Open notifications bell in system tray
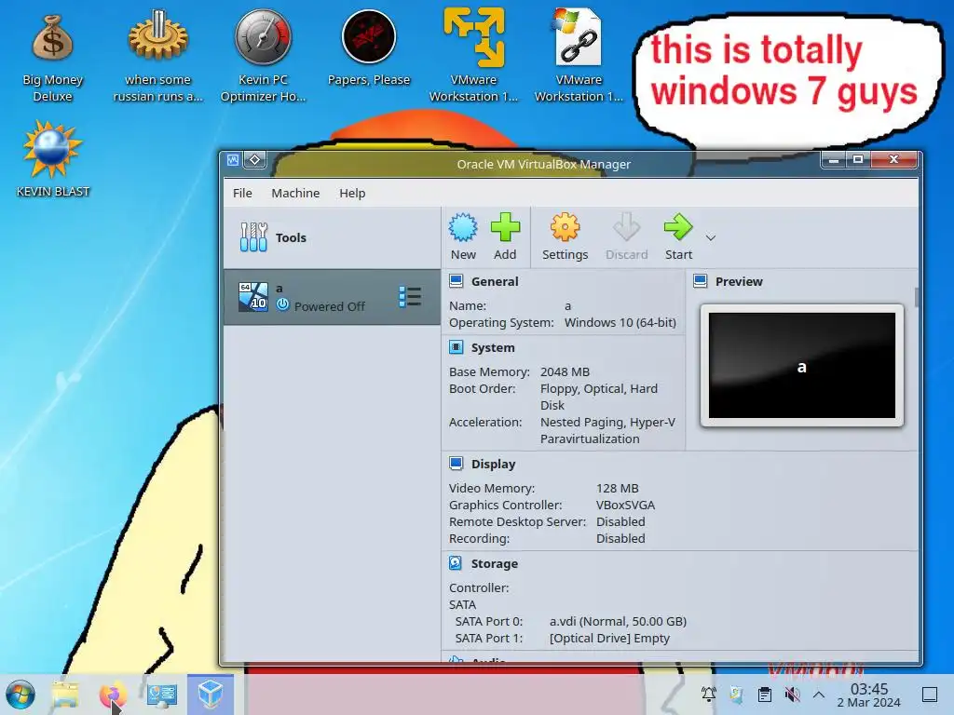Viewport: 954px width, 715px height. click(x=708, y=694)
